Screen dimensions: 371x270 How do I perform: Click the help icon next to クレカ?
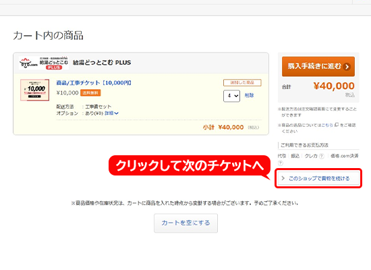click(321, 156)
